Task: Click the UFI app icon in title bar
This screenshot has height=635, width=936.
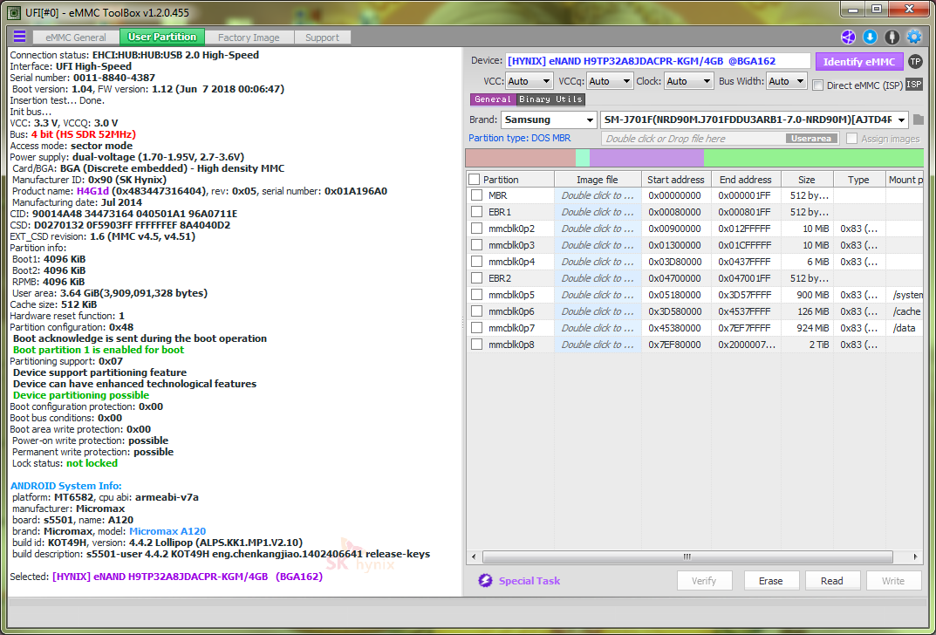Action: 14,11
